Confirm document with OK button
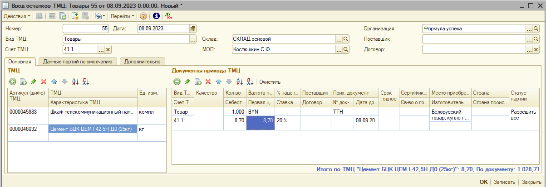The height and width of the screenshot is (187, 546). (484, 182)
